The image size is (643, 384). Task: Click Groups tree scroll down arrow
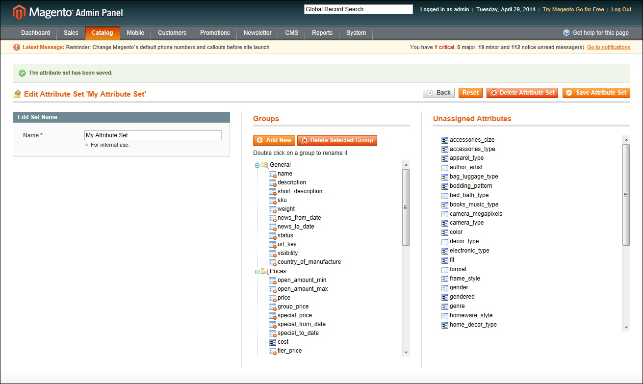[406, 352]
